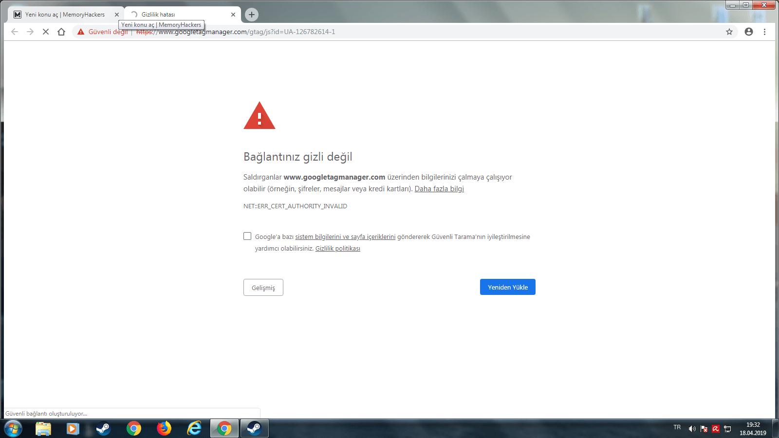Viewport: 779px width, 438px height.
Task: Go back using the browser back arrow
Action: [15, 32]
